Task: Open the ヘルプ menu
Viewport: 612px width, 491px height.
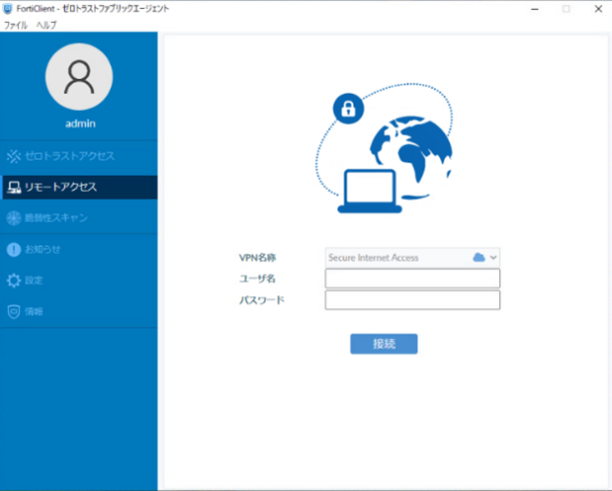Action: point(46,26)
